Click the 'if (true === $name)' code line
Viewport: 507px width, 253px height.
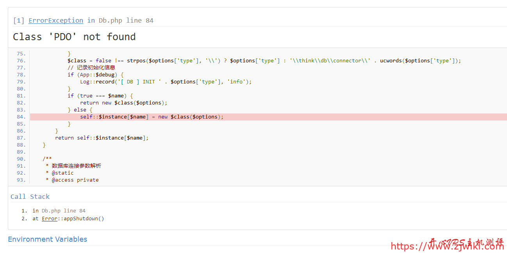(x=100, y=96)
